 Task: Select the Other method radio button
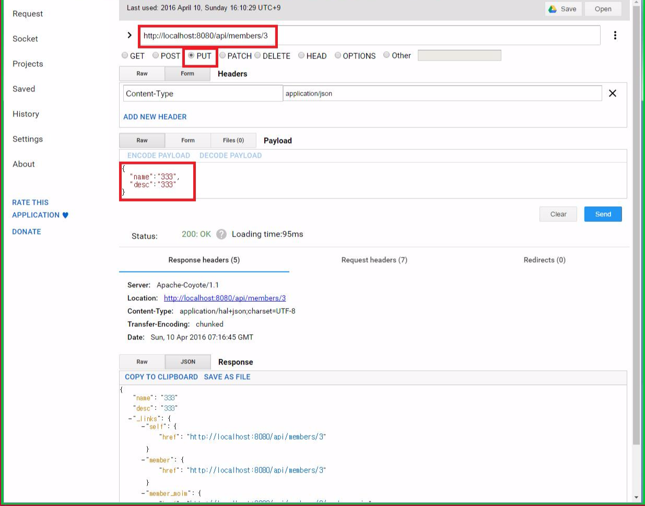[386, 55]
